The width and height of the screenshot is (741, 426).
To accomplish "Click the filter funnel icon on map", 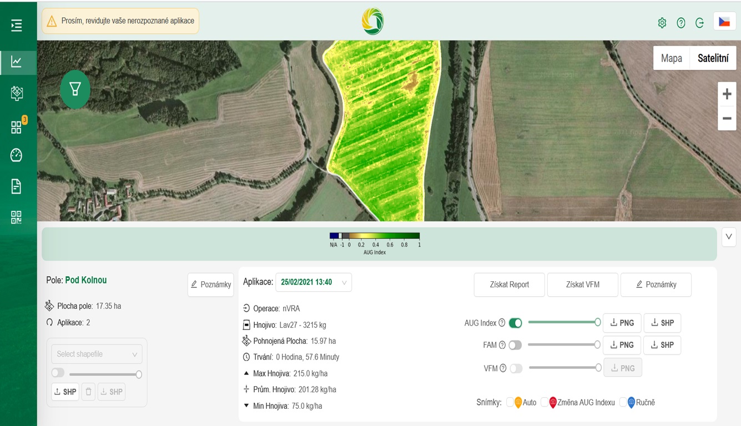I will [x=75, y=89].
